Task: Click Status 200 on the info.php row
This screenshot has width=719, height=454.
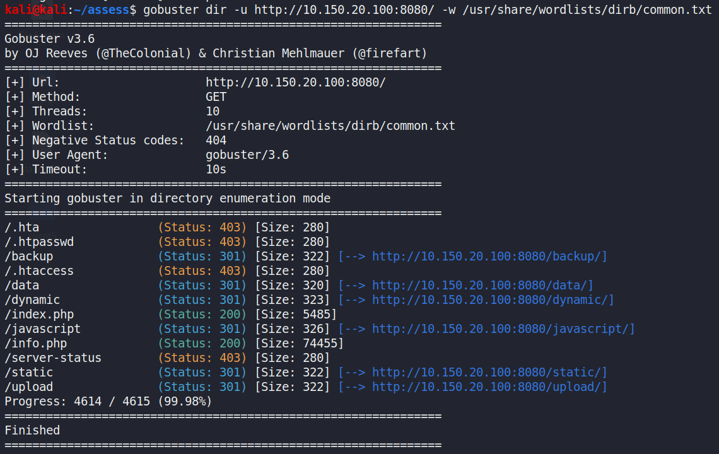Action: [202, 344]
